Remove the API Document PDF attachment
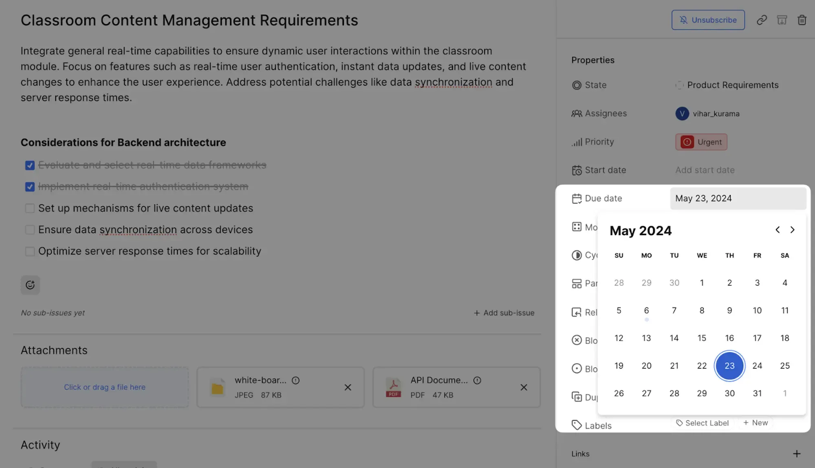815x468 pixels. point(524,387)
